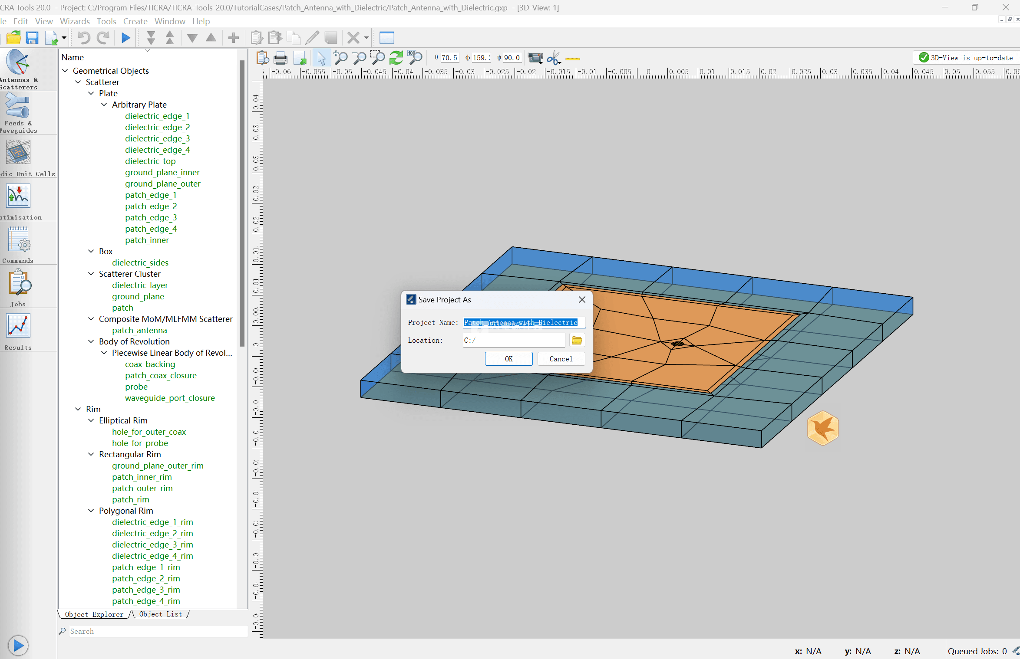Select the waveguide_port_closure tree item
This screenshot has width=1020, height=659.
170,398
